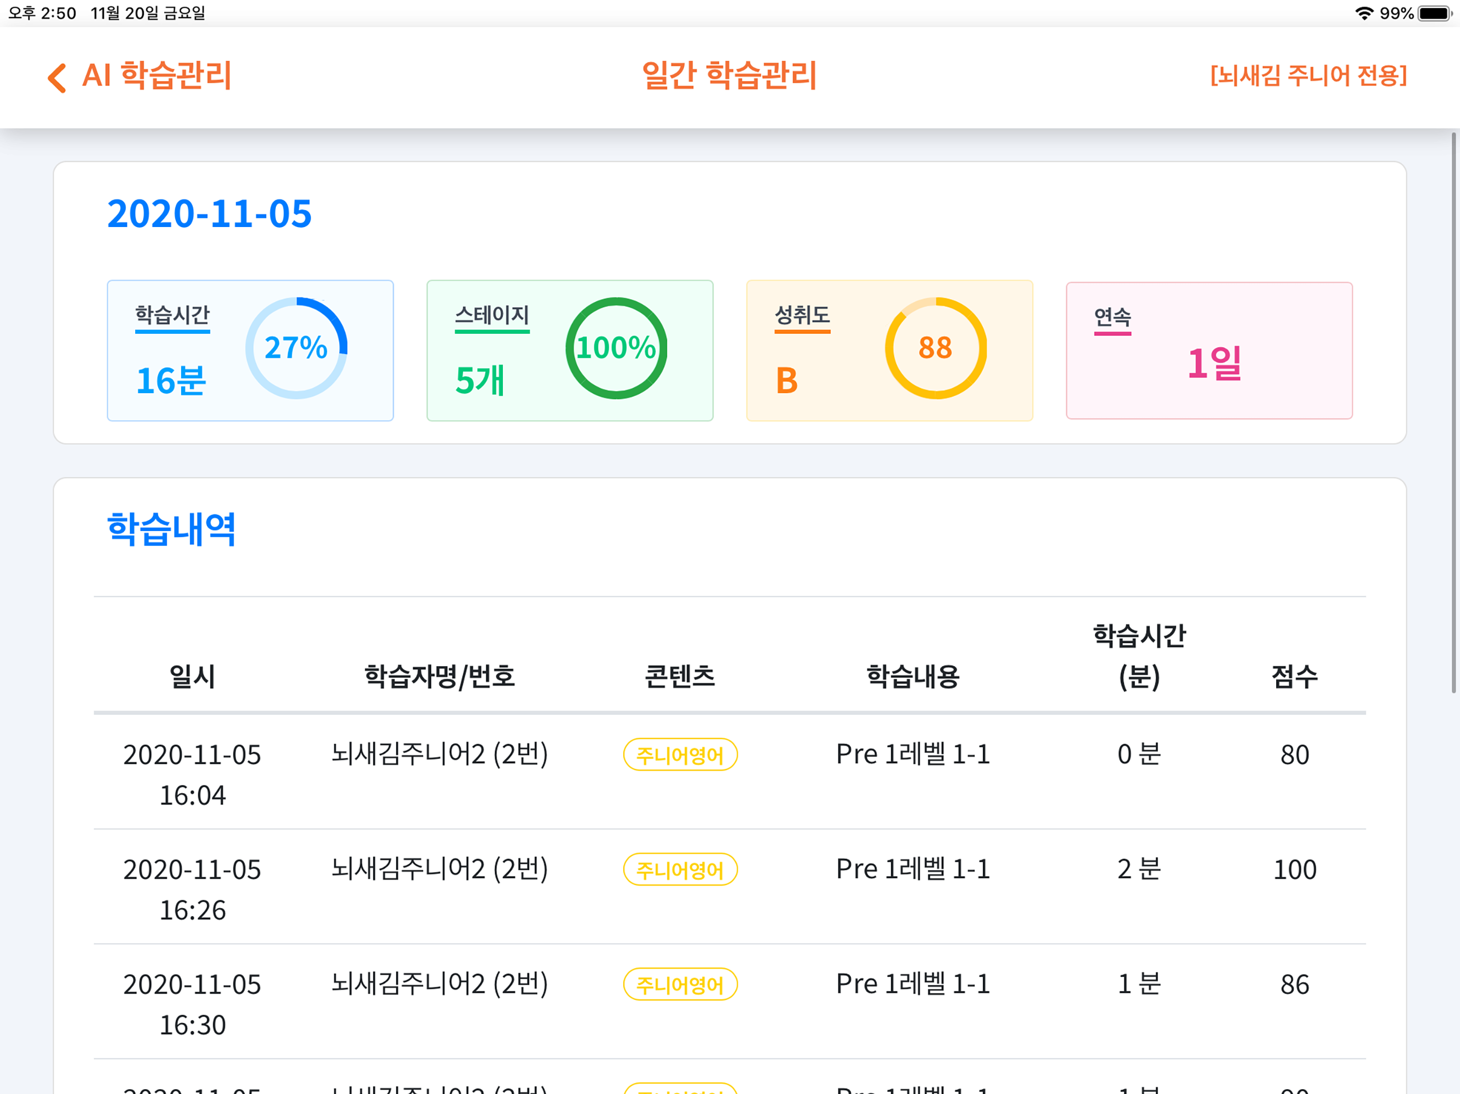Open the 연속 1일 card

pyautogui.click(x=1209, y=350)
